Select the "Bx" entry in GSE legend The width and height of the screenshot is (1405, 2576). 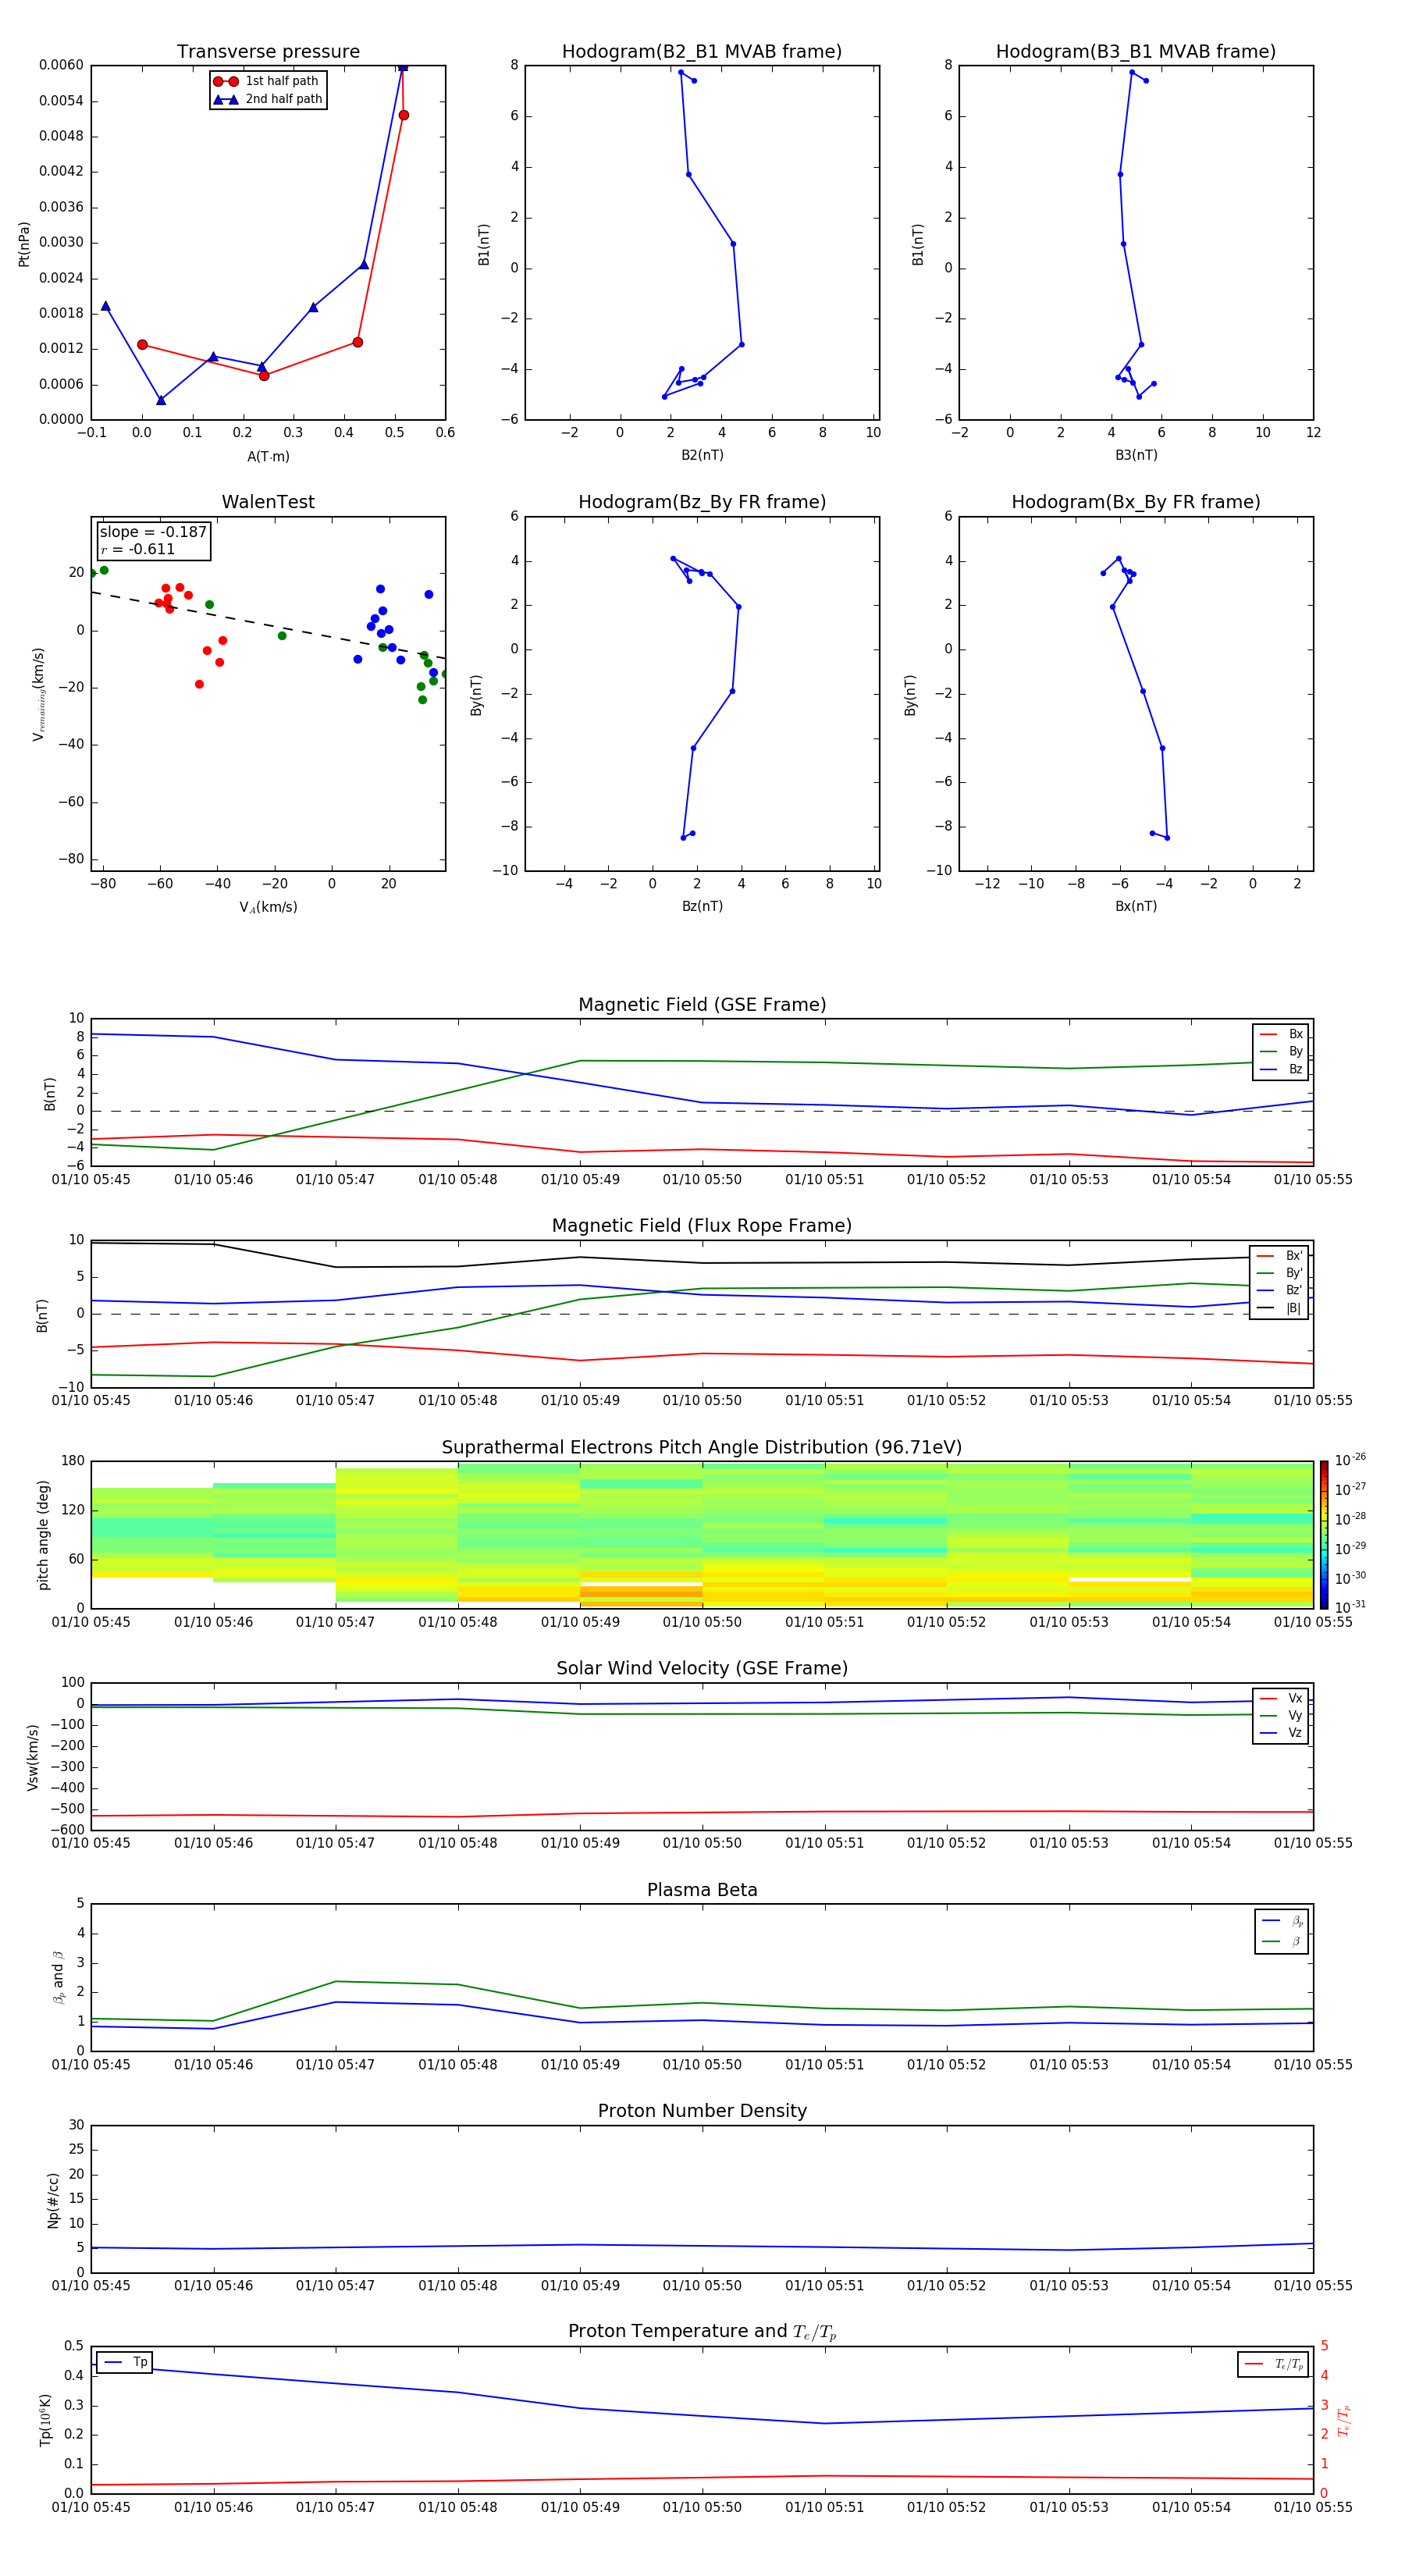pos(1281,1034)
